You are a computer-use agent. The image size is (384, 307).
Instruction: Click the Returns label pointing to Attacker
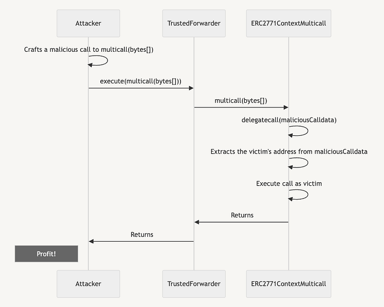tap(142, 235)
